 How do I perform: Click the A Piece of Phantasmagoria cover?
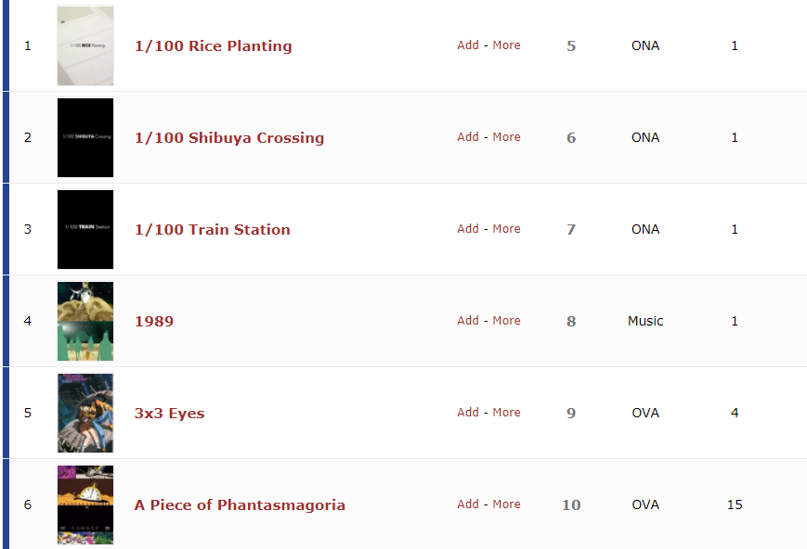[x=85, y=504]
